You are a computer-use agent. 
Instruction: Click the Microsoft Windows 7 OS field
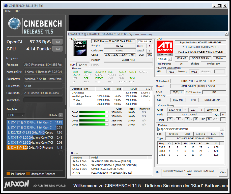coord(189,172)
